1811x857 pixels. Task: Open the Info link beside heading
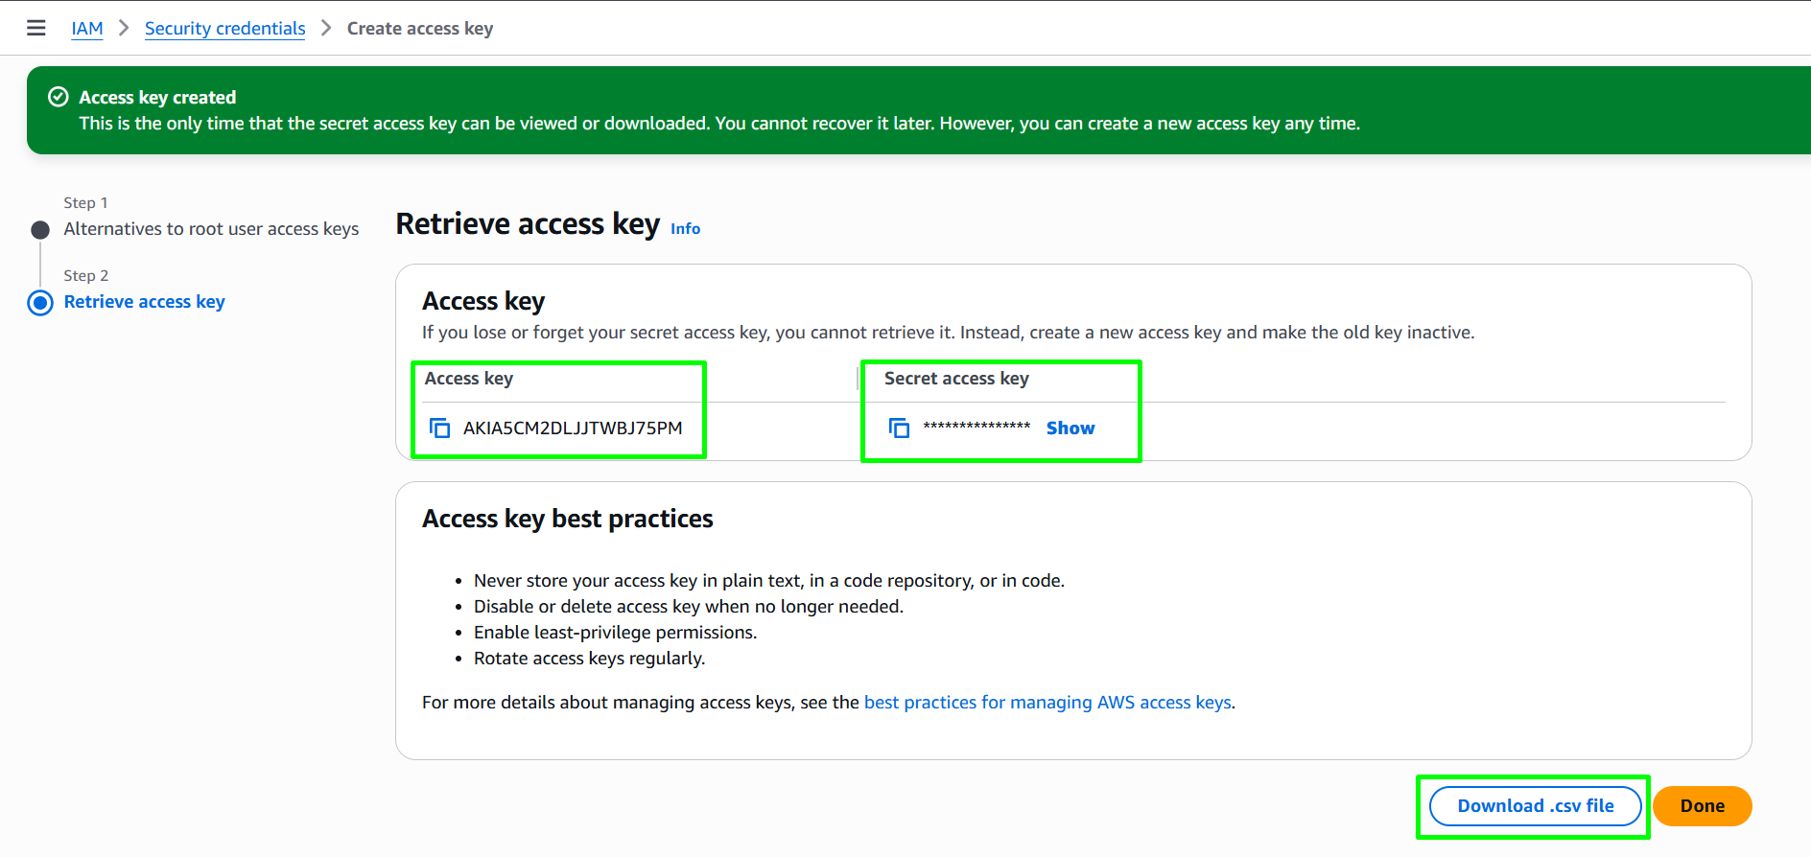point(685,228)
